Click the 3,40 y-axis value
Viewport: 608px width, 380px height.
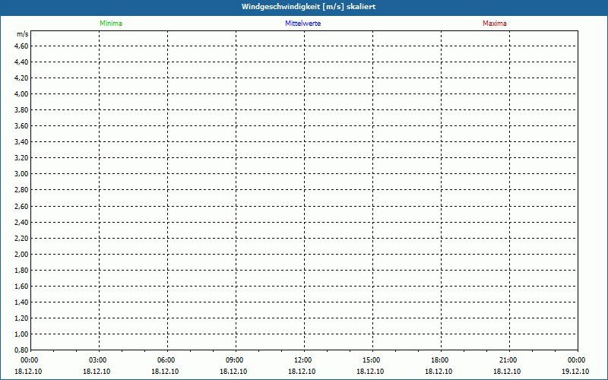[21, 142]
